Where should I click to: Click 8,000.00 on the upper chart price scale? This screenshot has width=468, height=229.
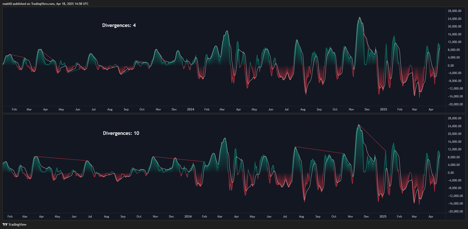click(454, 50)
